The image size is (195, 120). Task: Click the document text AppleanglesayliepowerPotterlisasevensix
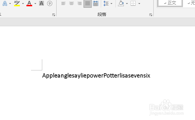point(96,76)
